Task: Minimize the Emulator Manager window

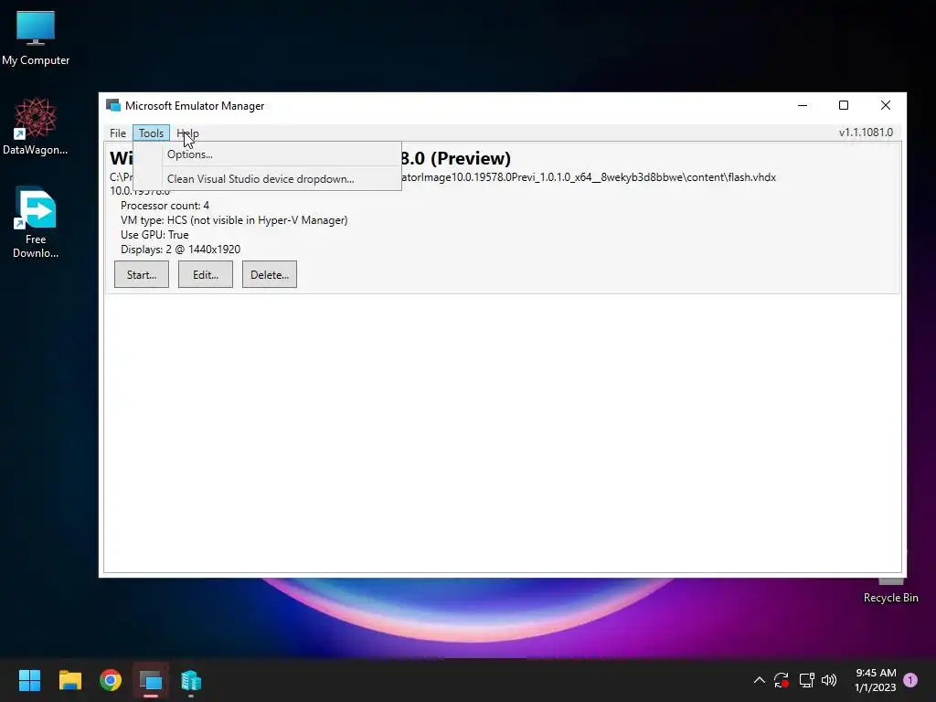Action: point(803,106)
